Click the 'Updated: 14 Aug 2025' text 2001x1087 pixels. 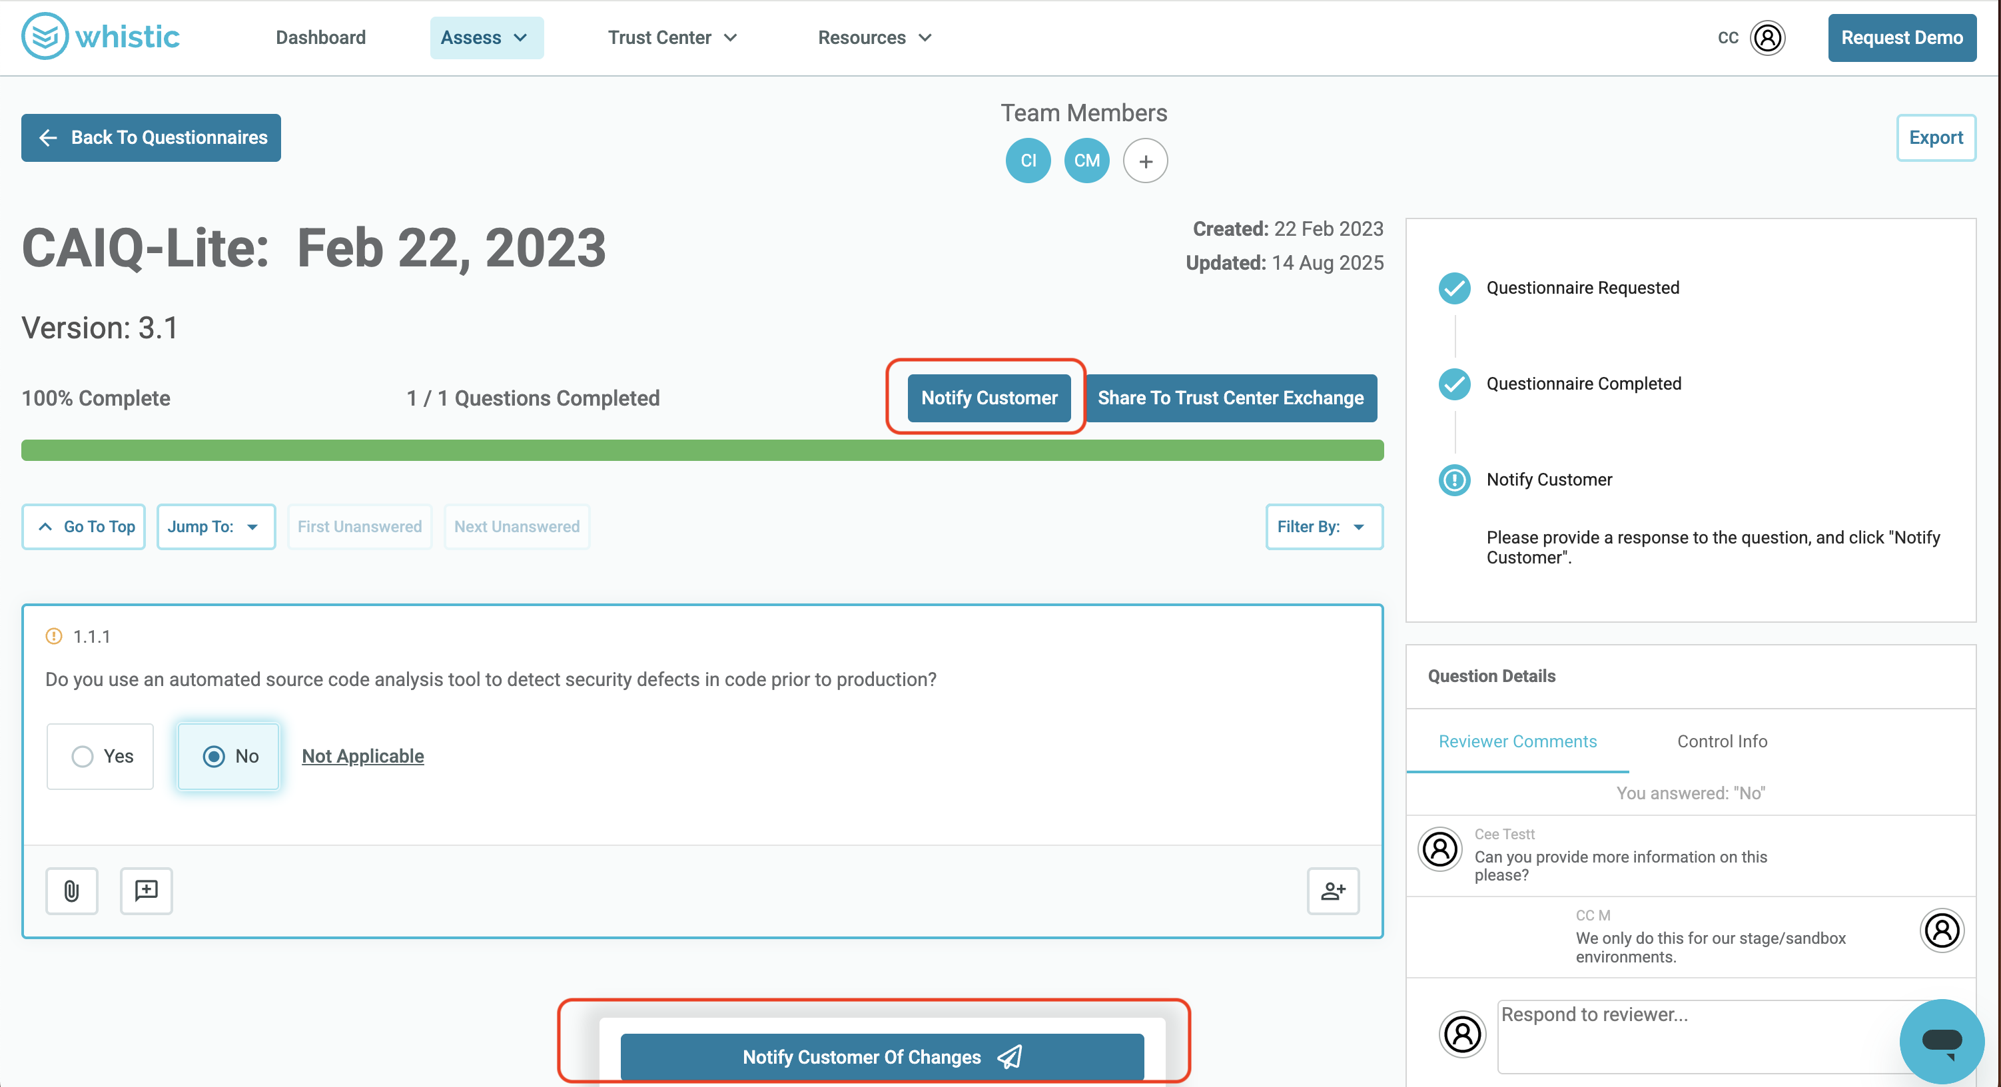(1284, 262)
